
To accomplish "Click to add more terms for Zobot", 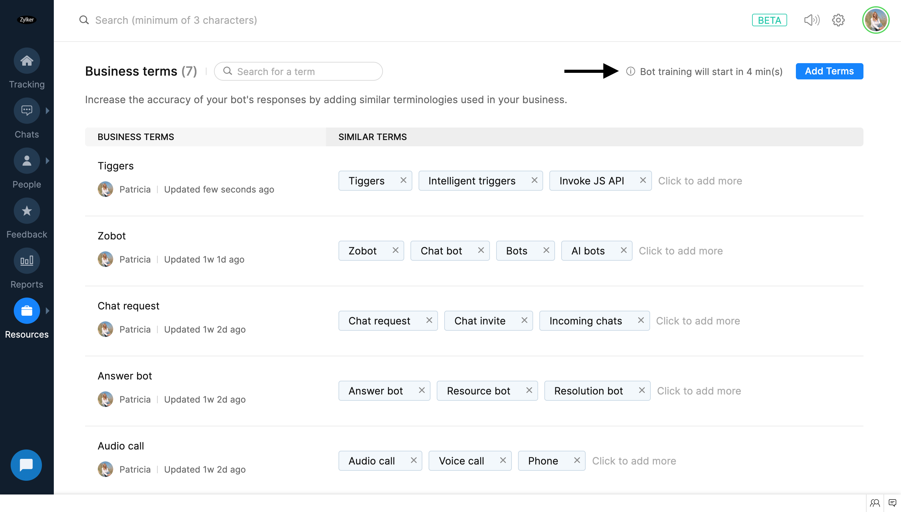I will [x=681, y=251].
